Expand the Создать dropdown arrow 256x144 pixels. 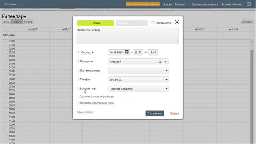20,4
